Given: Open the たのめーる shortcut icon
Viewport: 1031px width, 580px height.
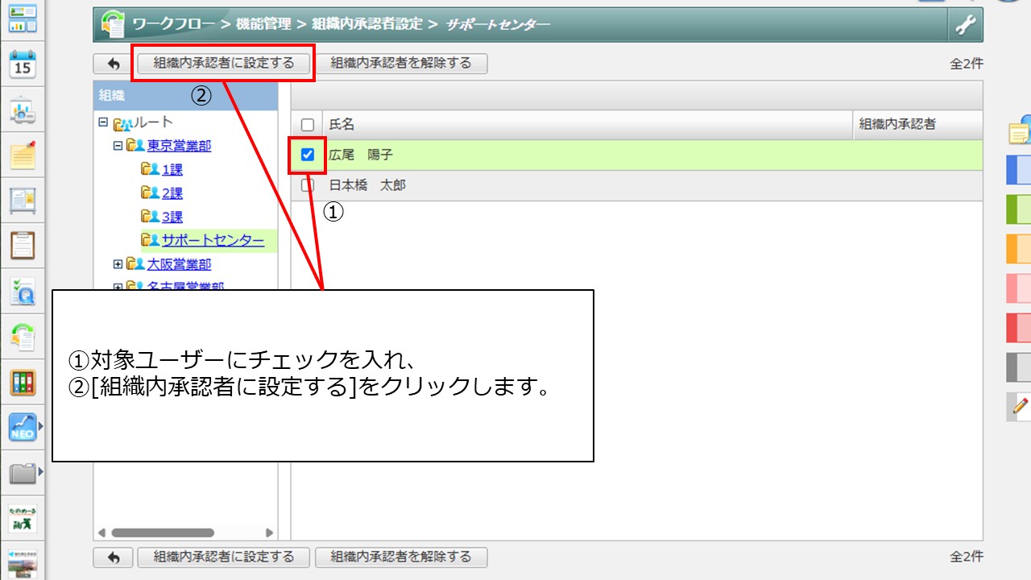Looking at the screenshot, I should pos(23,519).
